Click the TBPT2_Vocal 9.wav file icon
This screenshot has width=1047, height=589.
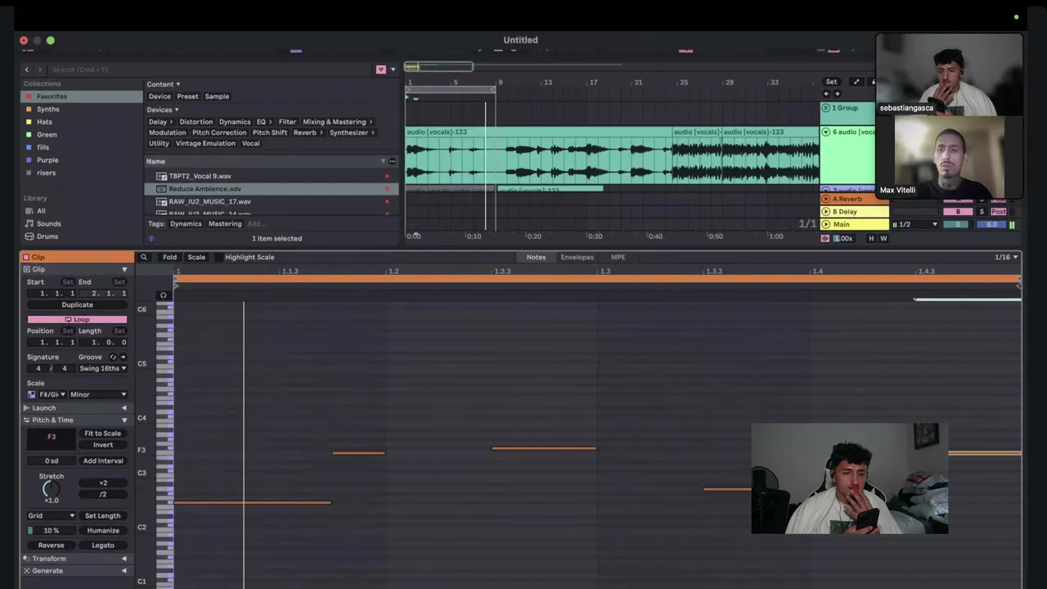pyautogui.click(x=162, y=176)
